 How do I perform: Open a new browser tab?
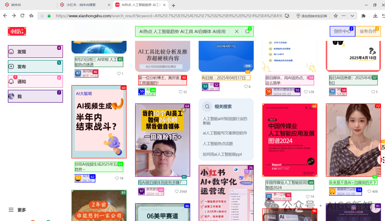click(173, 5)
